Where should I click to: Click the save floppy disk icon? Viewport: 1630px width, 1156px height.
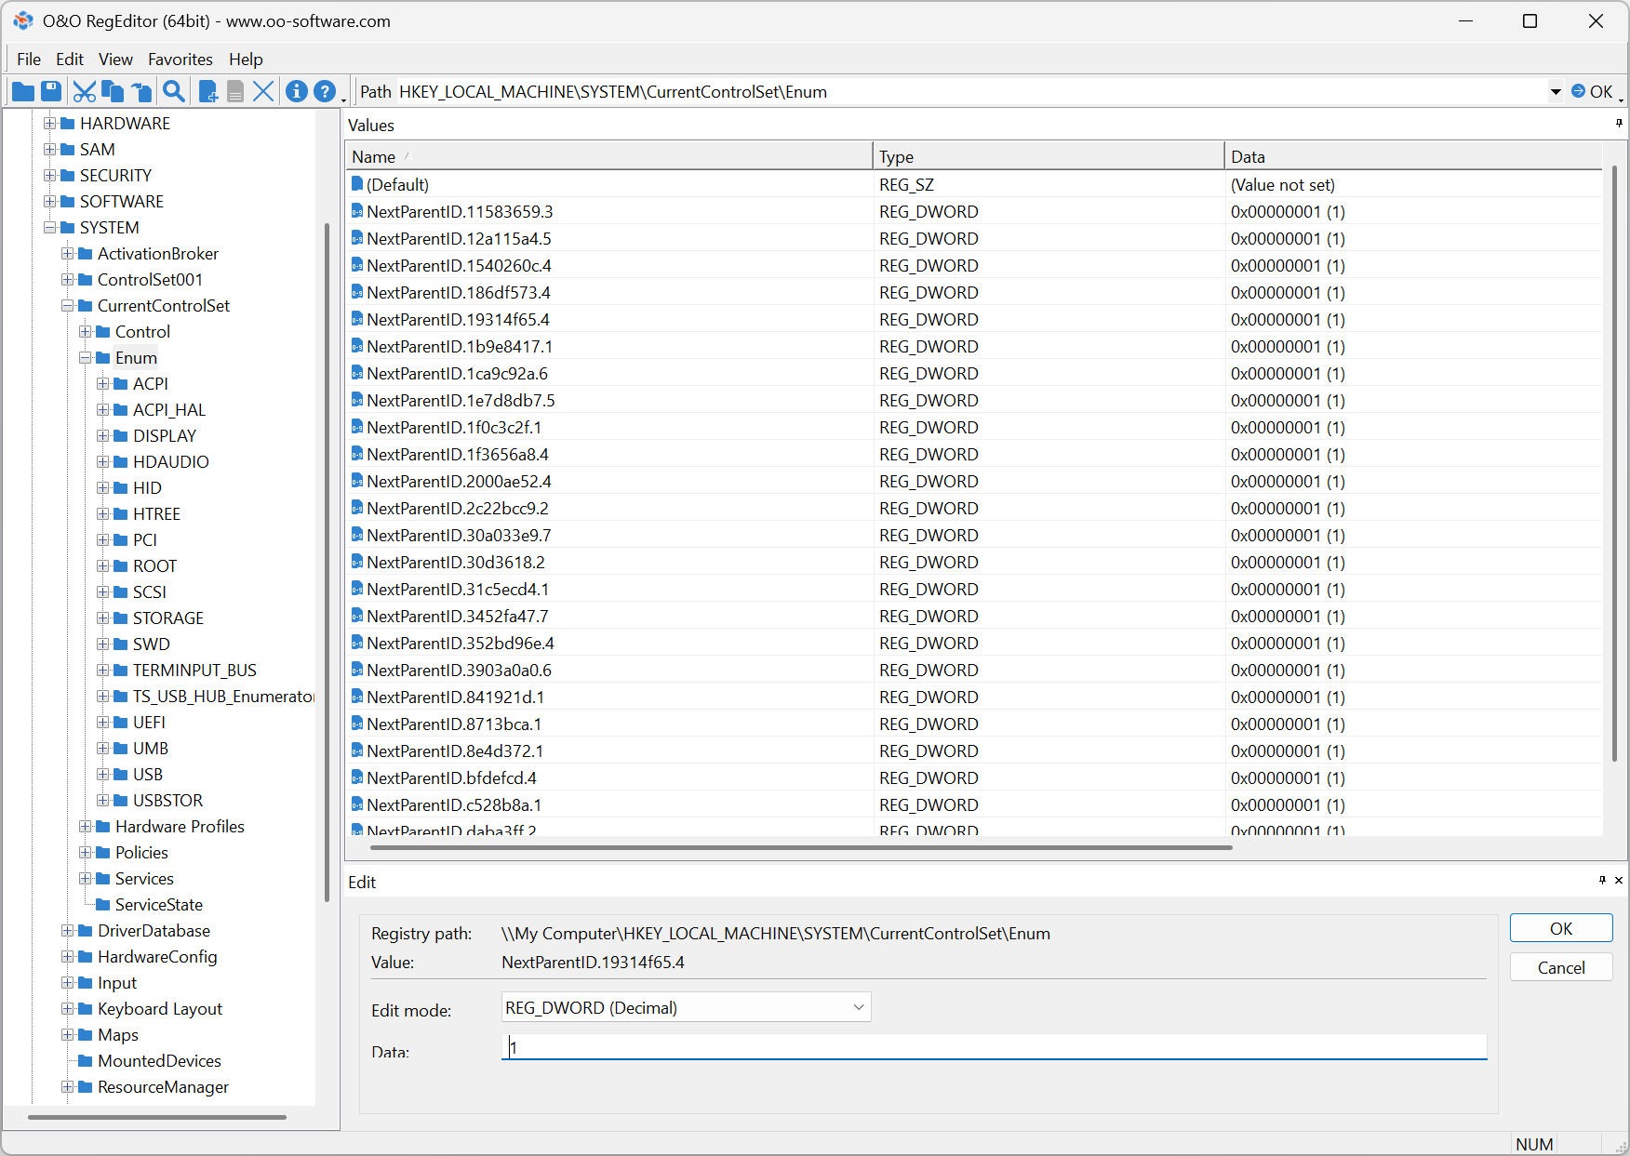[x=51, y=91]
